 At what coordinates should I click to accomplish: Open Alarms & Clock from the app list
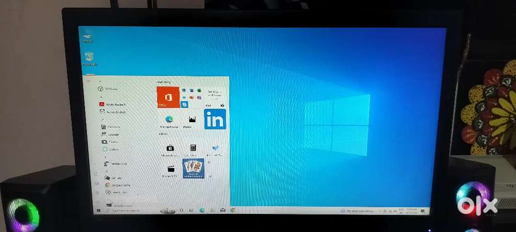[x=112, y=112]
